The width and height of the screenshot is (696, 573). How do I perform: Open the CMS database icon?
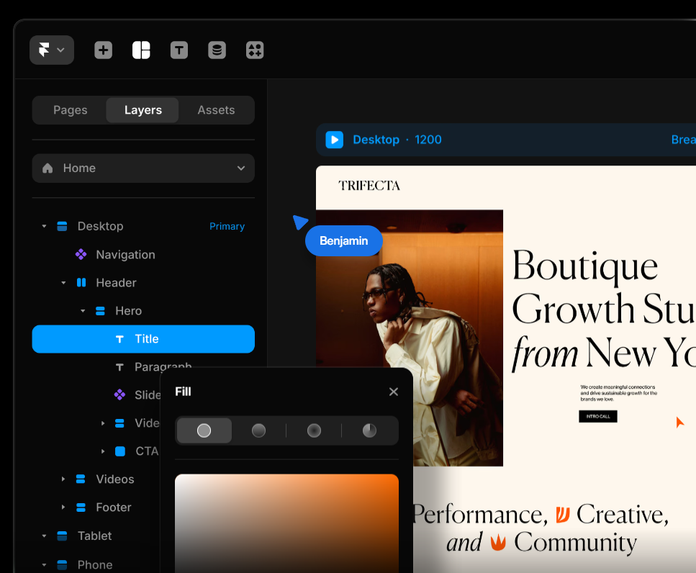(217, 50)
